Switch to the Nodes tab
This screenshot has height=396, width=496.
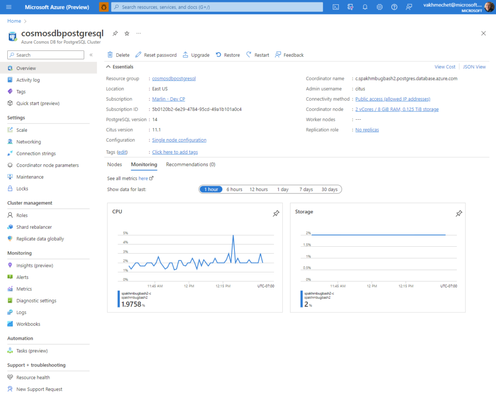[x=114, y=164]
